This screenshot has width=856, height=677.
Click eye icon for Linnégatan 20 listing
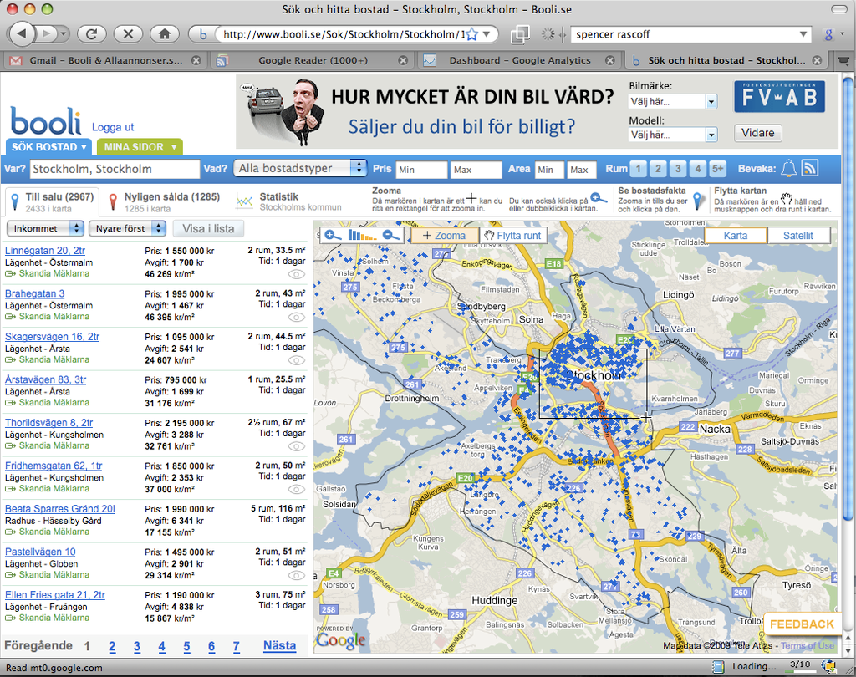pos(296,274)
